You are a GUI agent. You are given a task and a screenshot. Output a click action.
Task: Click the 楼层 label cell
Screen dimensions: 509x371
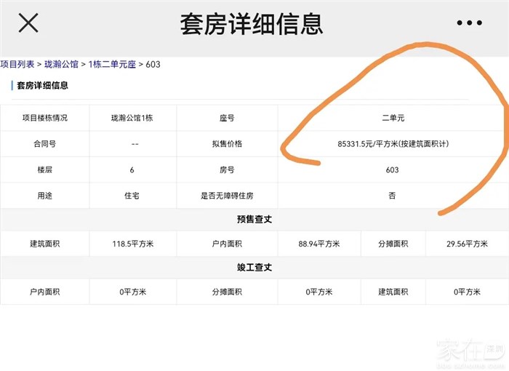pyautogui.click(x=44, y=170)
